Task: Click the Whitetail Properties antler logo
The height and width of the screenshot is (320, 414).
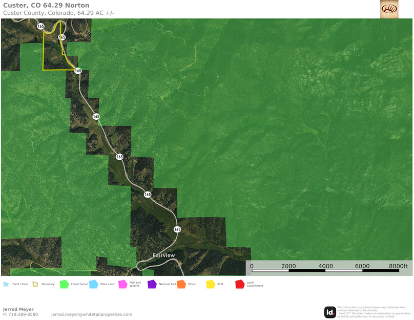Action: click(x=389, y=9)
